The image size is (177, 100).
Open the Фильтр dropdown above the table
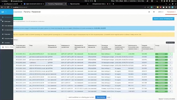point(16,40)
